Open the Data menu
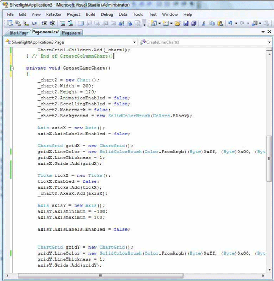Screen dimensions: 274x281 (x=123, y=14)
